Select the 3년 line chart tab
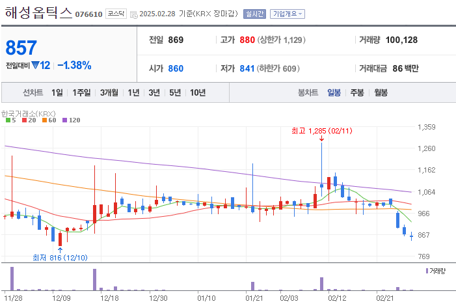Image resolution: width=456 pixels, height=304 pixels. pos(154,93)
